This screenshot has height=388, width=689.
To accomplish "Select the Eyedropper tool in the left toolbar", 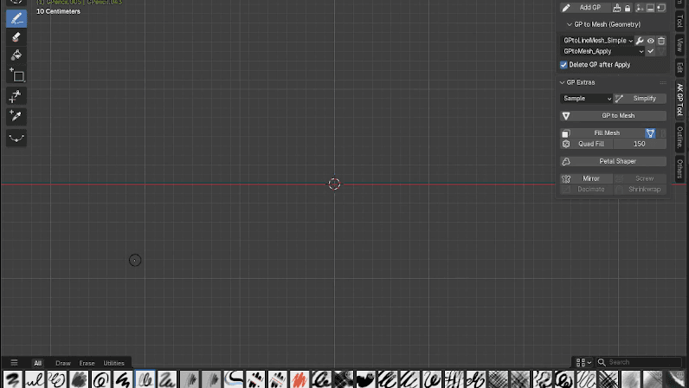I will pyautogui.click(x=16, y=116).
